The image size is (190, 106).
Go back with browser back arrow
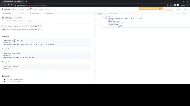pyautogui.click(x=2, y=5)
